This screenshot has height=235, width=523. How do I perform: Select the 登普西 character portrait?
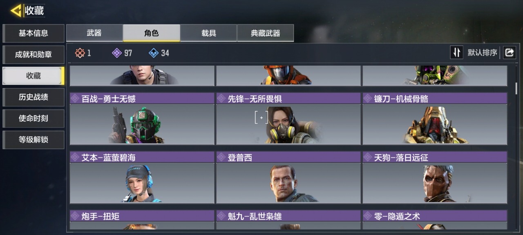pos(288,183)
